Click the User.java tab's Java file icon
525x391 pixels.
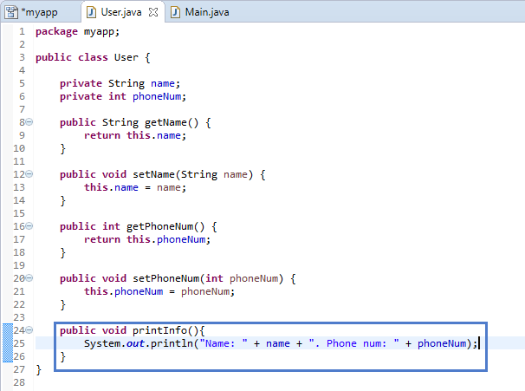point(93,12)
